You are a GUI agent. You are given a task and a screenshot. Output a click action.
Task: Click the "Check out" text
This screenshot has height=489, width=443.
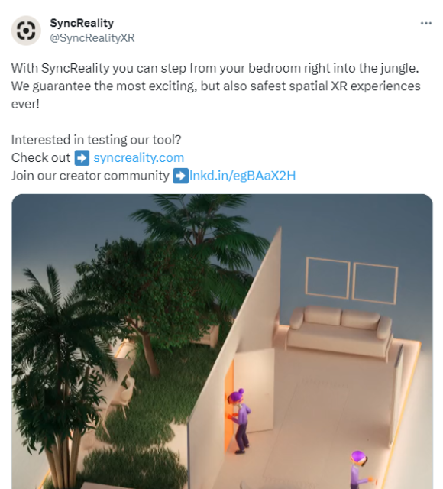[40, 157]
